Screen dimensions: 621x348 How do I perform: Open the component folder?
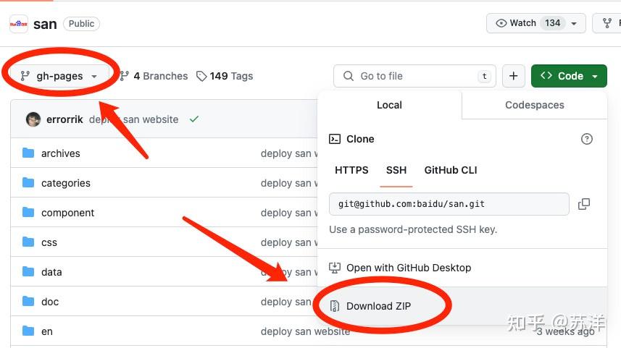pyautogui.click(x=67, y=213)
